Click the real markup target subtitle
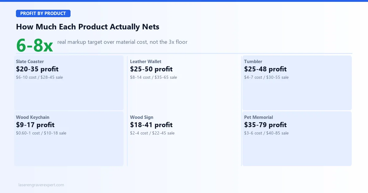Screen dimensions: 368x193 point(122,42)
